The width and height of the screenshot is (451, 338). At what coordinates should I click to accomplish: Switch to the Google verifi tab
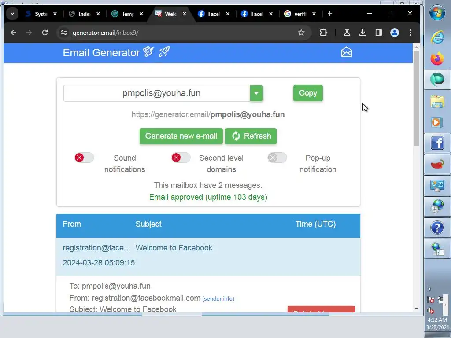pyautogui.click(x=296, y=14)
